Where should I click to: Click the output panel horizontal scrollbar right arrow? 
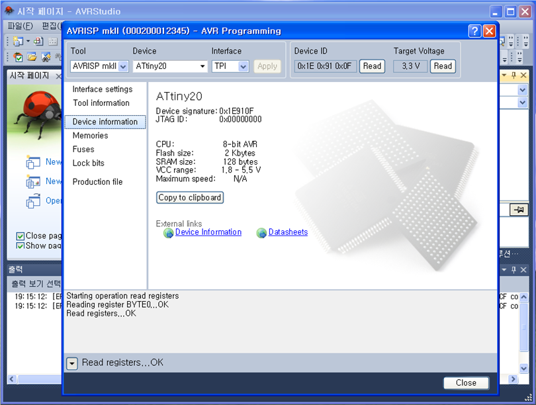tap(512, 379)
